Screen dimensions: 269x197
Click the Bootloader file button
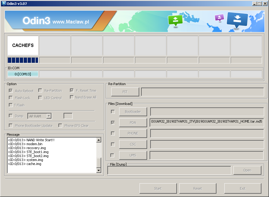(133, 112)
